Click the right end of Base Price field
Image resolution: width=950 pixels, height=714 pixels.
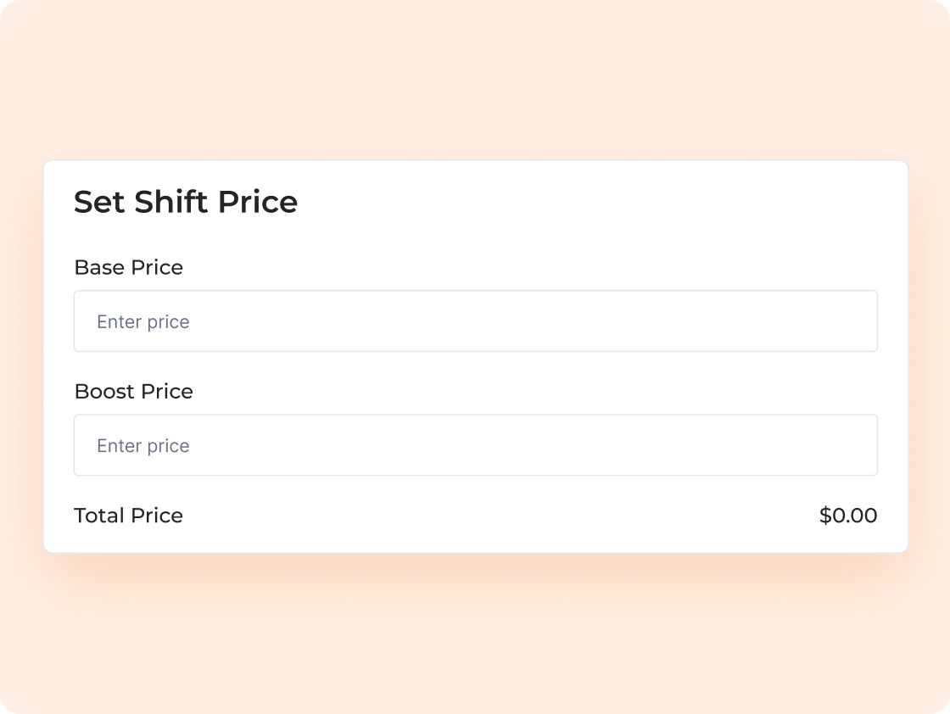[857, 321]
